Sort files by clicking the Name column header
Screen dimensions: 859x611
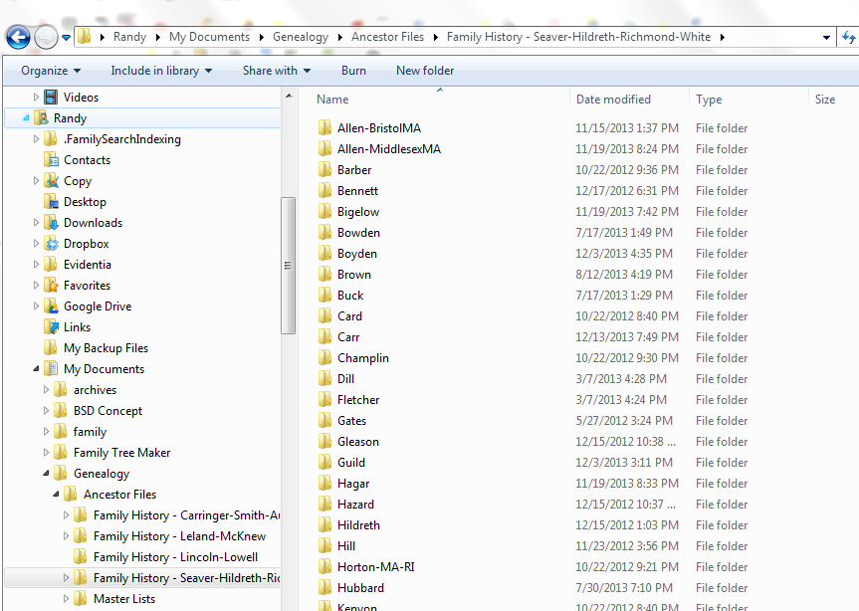[x=331, y=100]
